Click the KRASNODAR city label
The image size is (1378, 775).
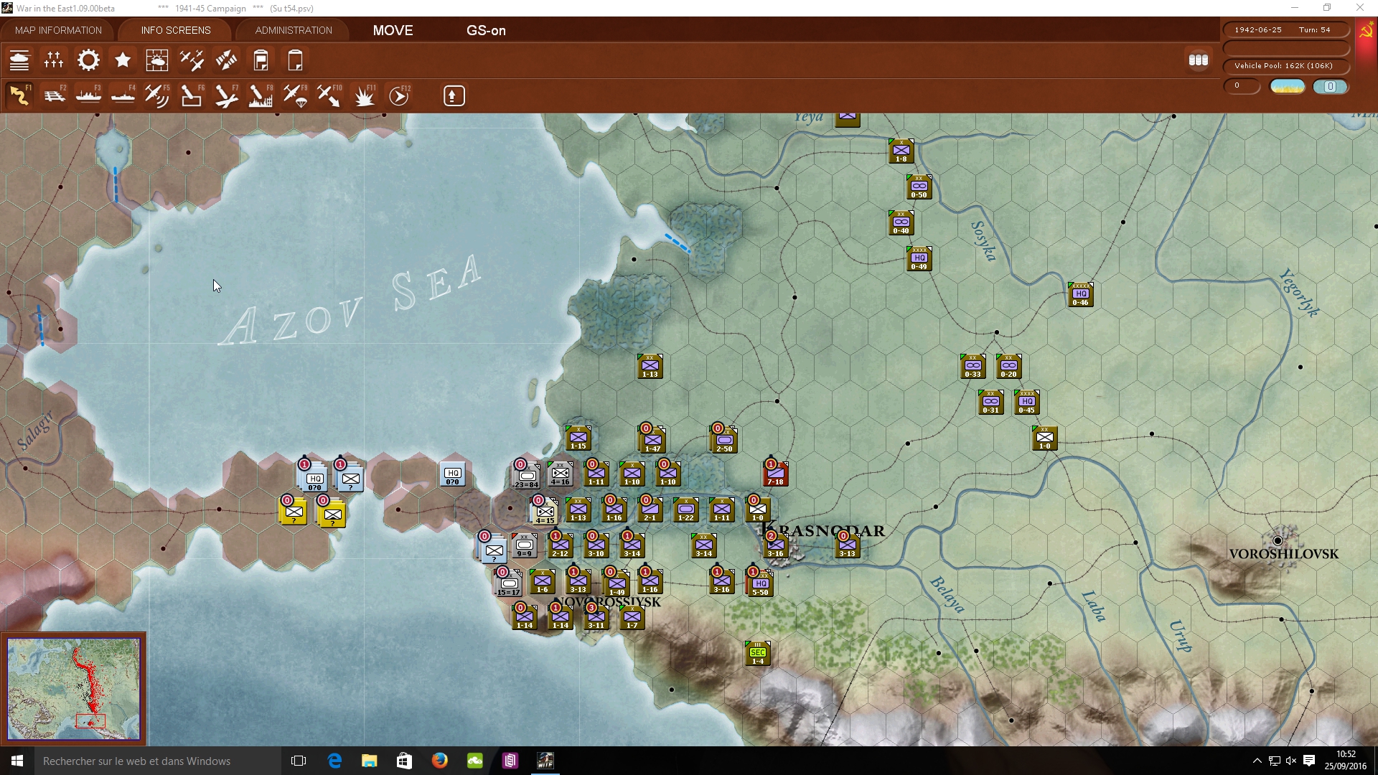coord(823,531)
